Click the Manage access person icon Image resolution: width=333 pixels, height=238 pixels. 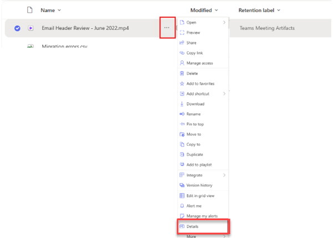point(182,63)
